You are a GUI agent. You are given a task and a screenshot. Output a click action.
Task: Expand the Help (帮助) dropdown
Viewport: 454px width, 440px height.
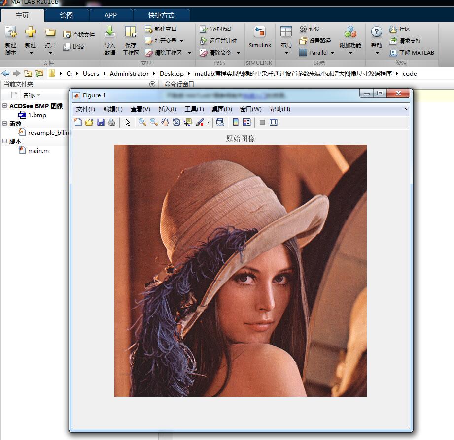coord(377,53)
